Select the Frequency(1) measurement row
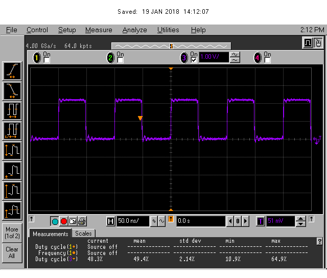 [171, 253]
